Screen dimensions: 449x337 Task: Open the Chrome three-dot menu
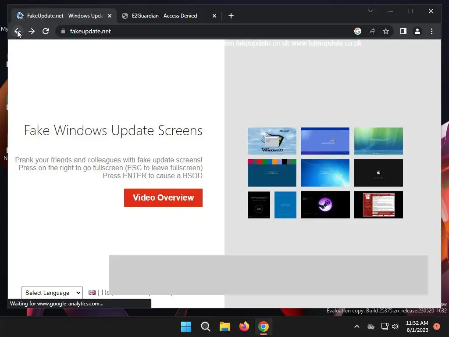431,31
